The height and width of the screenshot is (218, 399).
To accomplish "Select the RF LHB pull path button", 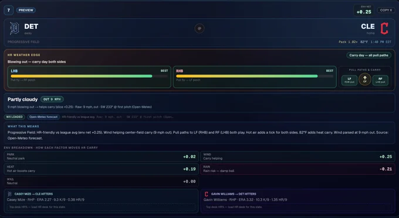I will coord(380,80).
